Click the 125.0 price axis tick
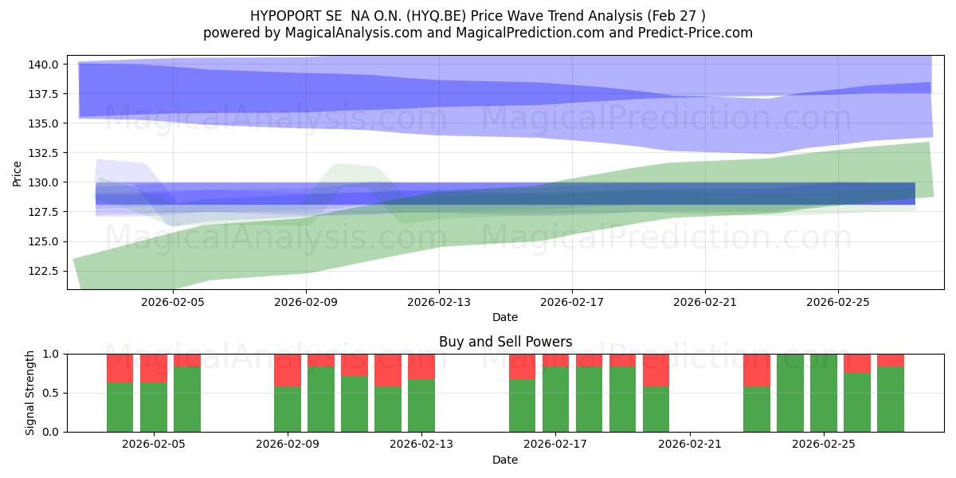The image size is (956, 478). pyautogui.click(x=45, y=241)
